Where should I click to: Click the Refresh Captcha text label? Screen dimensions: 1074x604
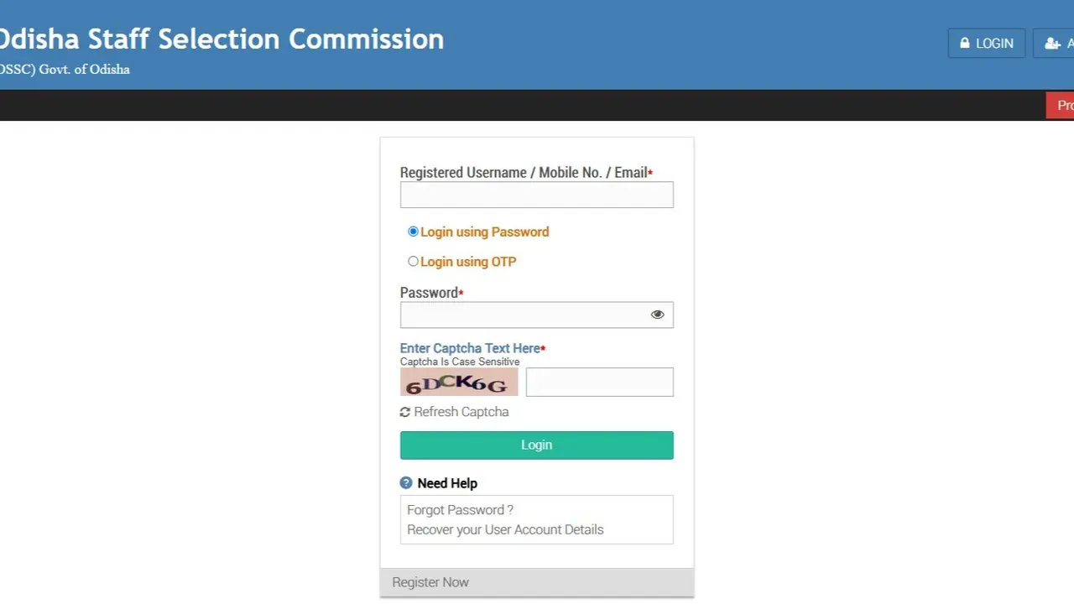pos(461,412)
